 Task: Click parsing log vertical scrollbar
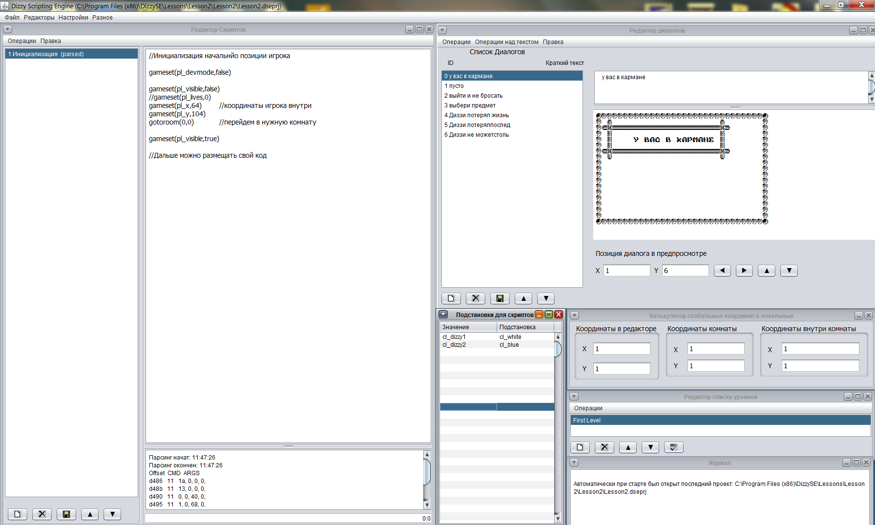click(427, 480)
